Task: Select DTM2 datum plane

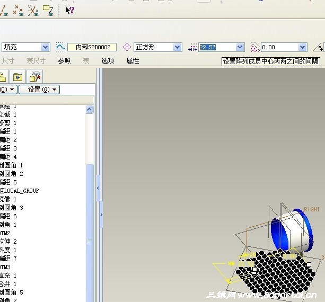Action: coord(5,233)
